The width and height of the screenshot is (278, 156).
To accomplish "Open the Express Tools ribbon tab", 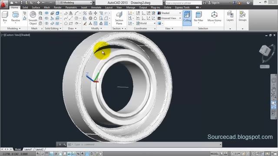I will coord(182,8).
